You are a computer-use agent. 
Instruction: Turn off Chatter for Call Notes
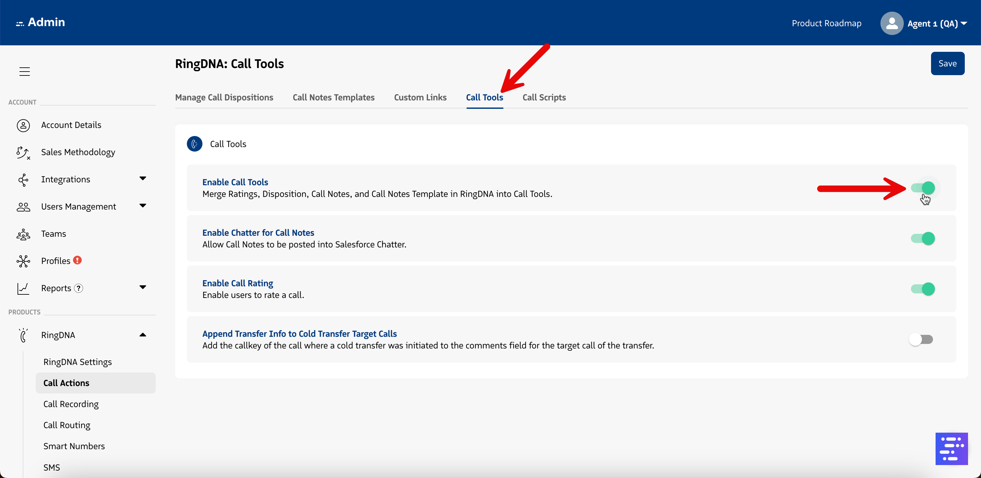[922, 238]
